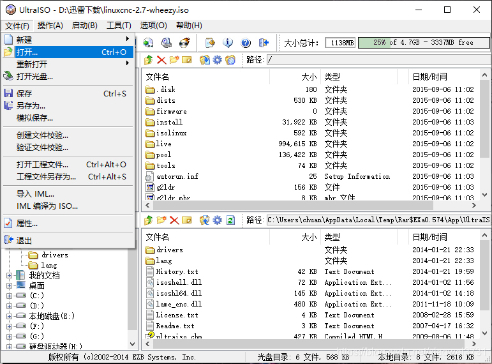The width and height of the screenshot is (492, 364).
Task: Click rename icon in local pane toolbar
Action: click(x=187, y=220)
